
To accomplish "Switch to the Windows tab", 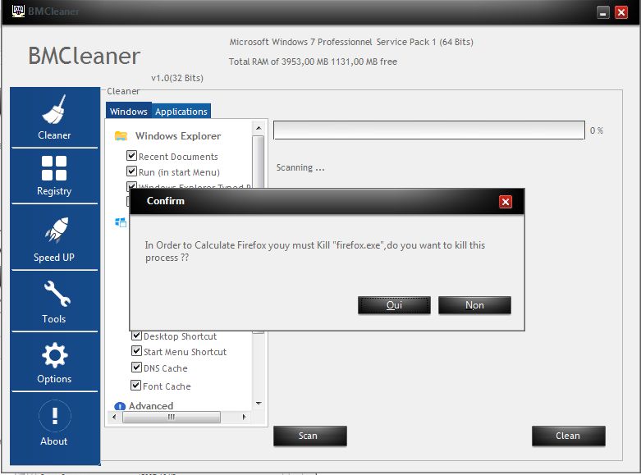I will click(128, 111).
